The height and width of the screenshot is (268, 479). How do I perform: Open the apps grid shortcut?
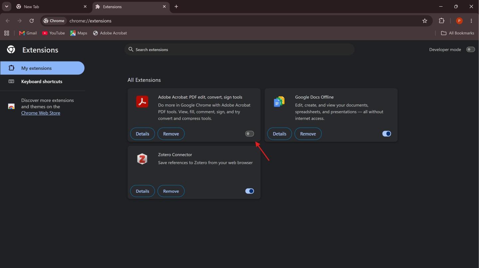pos(7,33)
